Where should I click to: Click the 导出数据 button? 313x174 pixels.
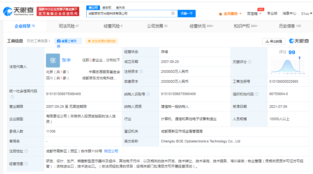pyautogui.click(x=274, y=41)
